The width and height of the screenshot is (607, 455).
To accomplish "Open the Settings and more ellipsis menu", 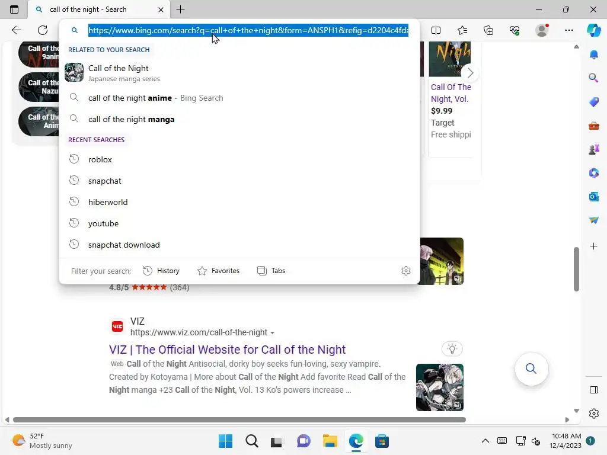I will click(x=568, y=30).
